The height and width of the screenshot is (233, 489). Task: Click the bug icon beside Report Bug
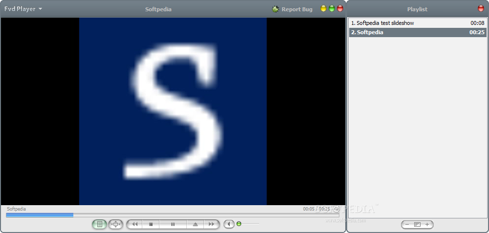(275, 9)
